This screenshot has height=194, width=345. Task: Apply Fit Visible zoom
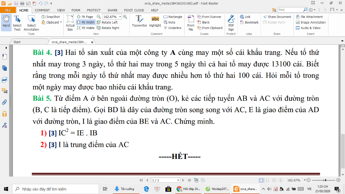[86, 28]
